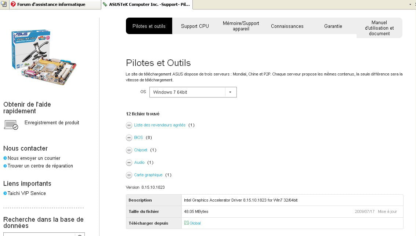Click the Mise à jour label
416x236 pixels.
pos(387,212)
